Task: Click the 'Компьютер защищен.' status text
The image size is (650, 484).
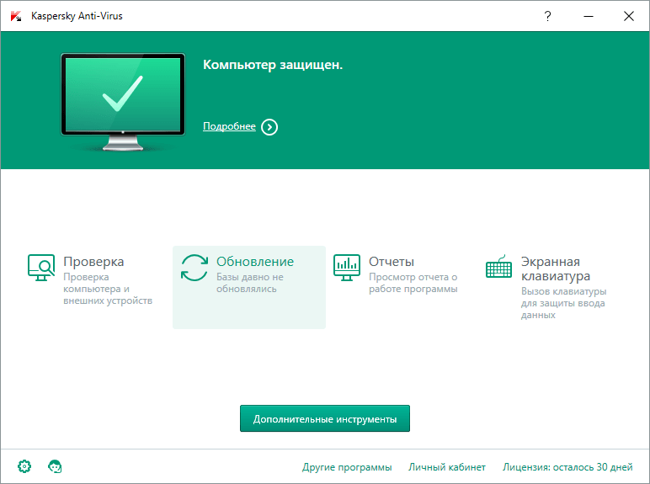Action: click(x=273, y=65)
